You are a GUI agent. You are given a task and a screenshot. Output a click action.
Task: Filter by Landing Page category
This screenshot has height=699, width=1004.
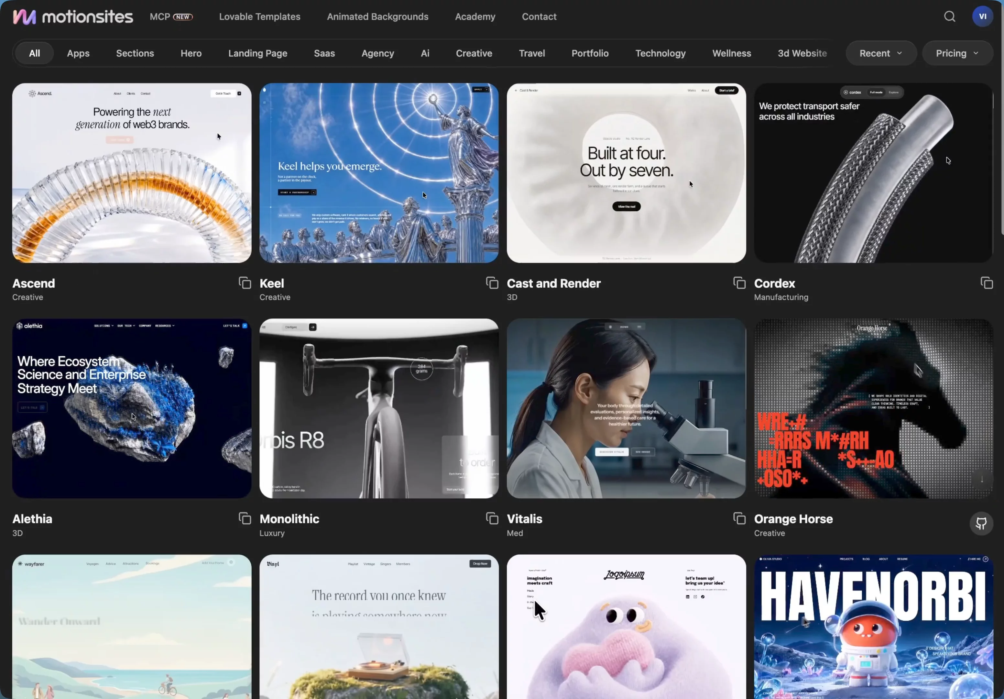coord(257,53)
